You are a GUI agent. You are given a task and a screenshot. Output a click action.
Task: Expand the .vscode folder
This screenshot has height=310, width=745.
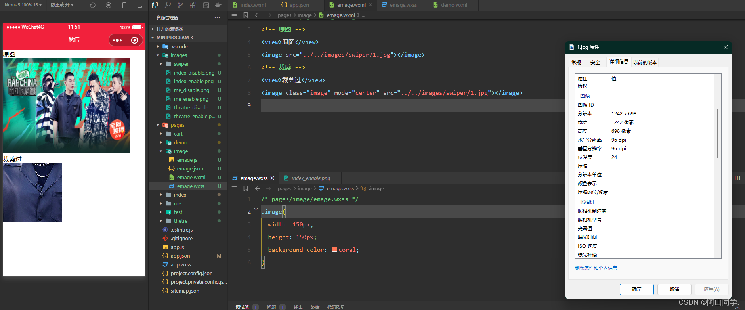click(188, 46)
